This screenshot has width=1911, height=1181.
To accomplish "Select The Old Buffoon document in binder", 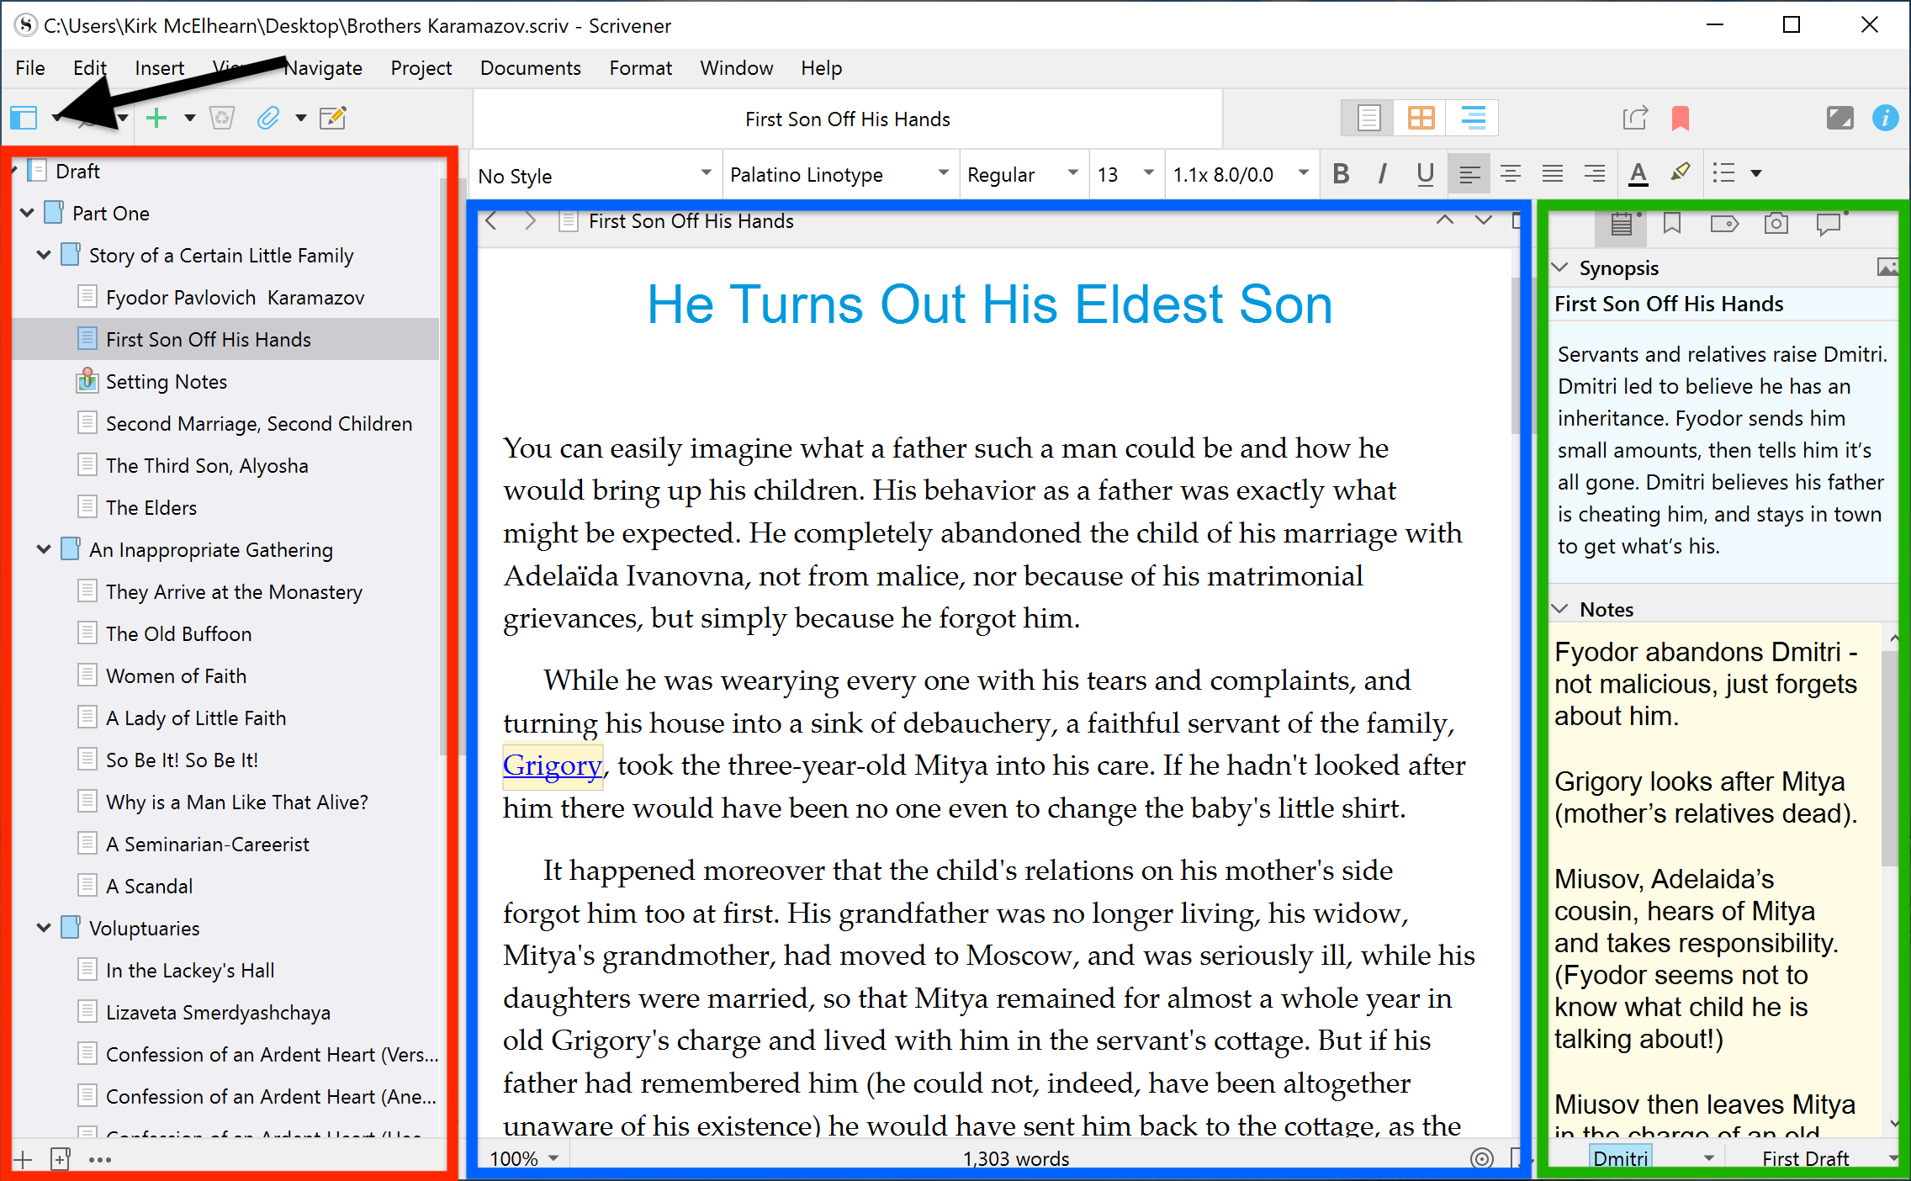I will pos(178,633).
